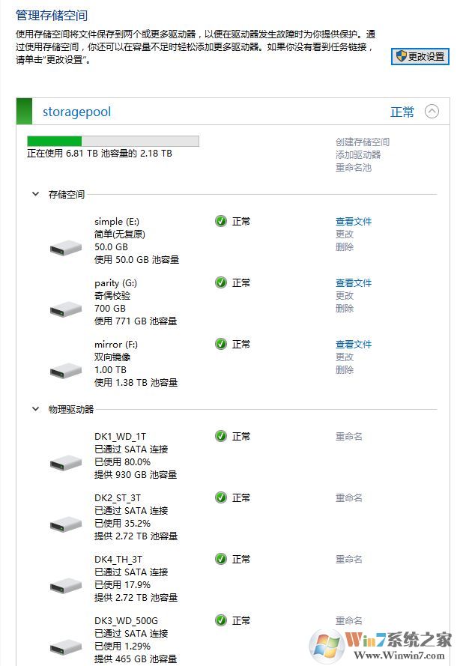Click the DK3_WD_500G physical drive icon
The height and width of the screenshot is (666, 457).
point(64,647)
